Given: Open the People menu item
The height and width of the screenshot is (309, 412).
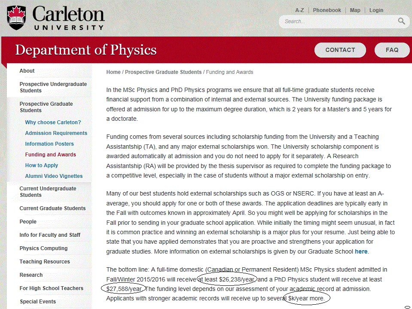Looking at the screenshot, I should 28,221.
